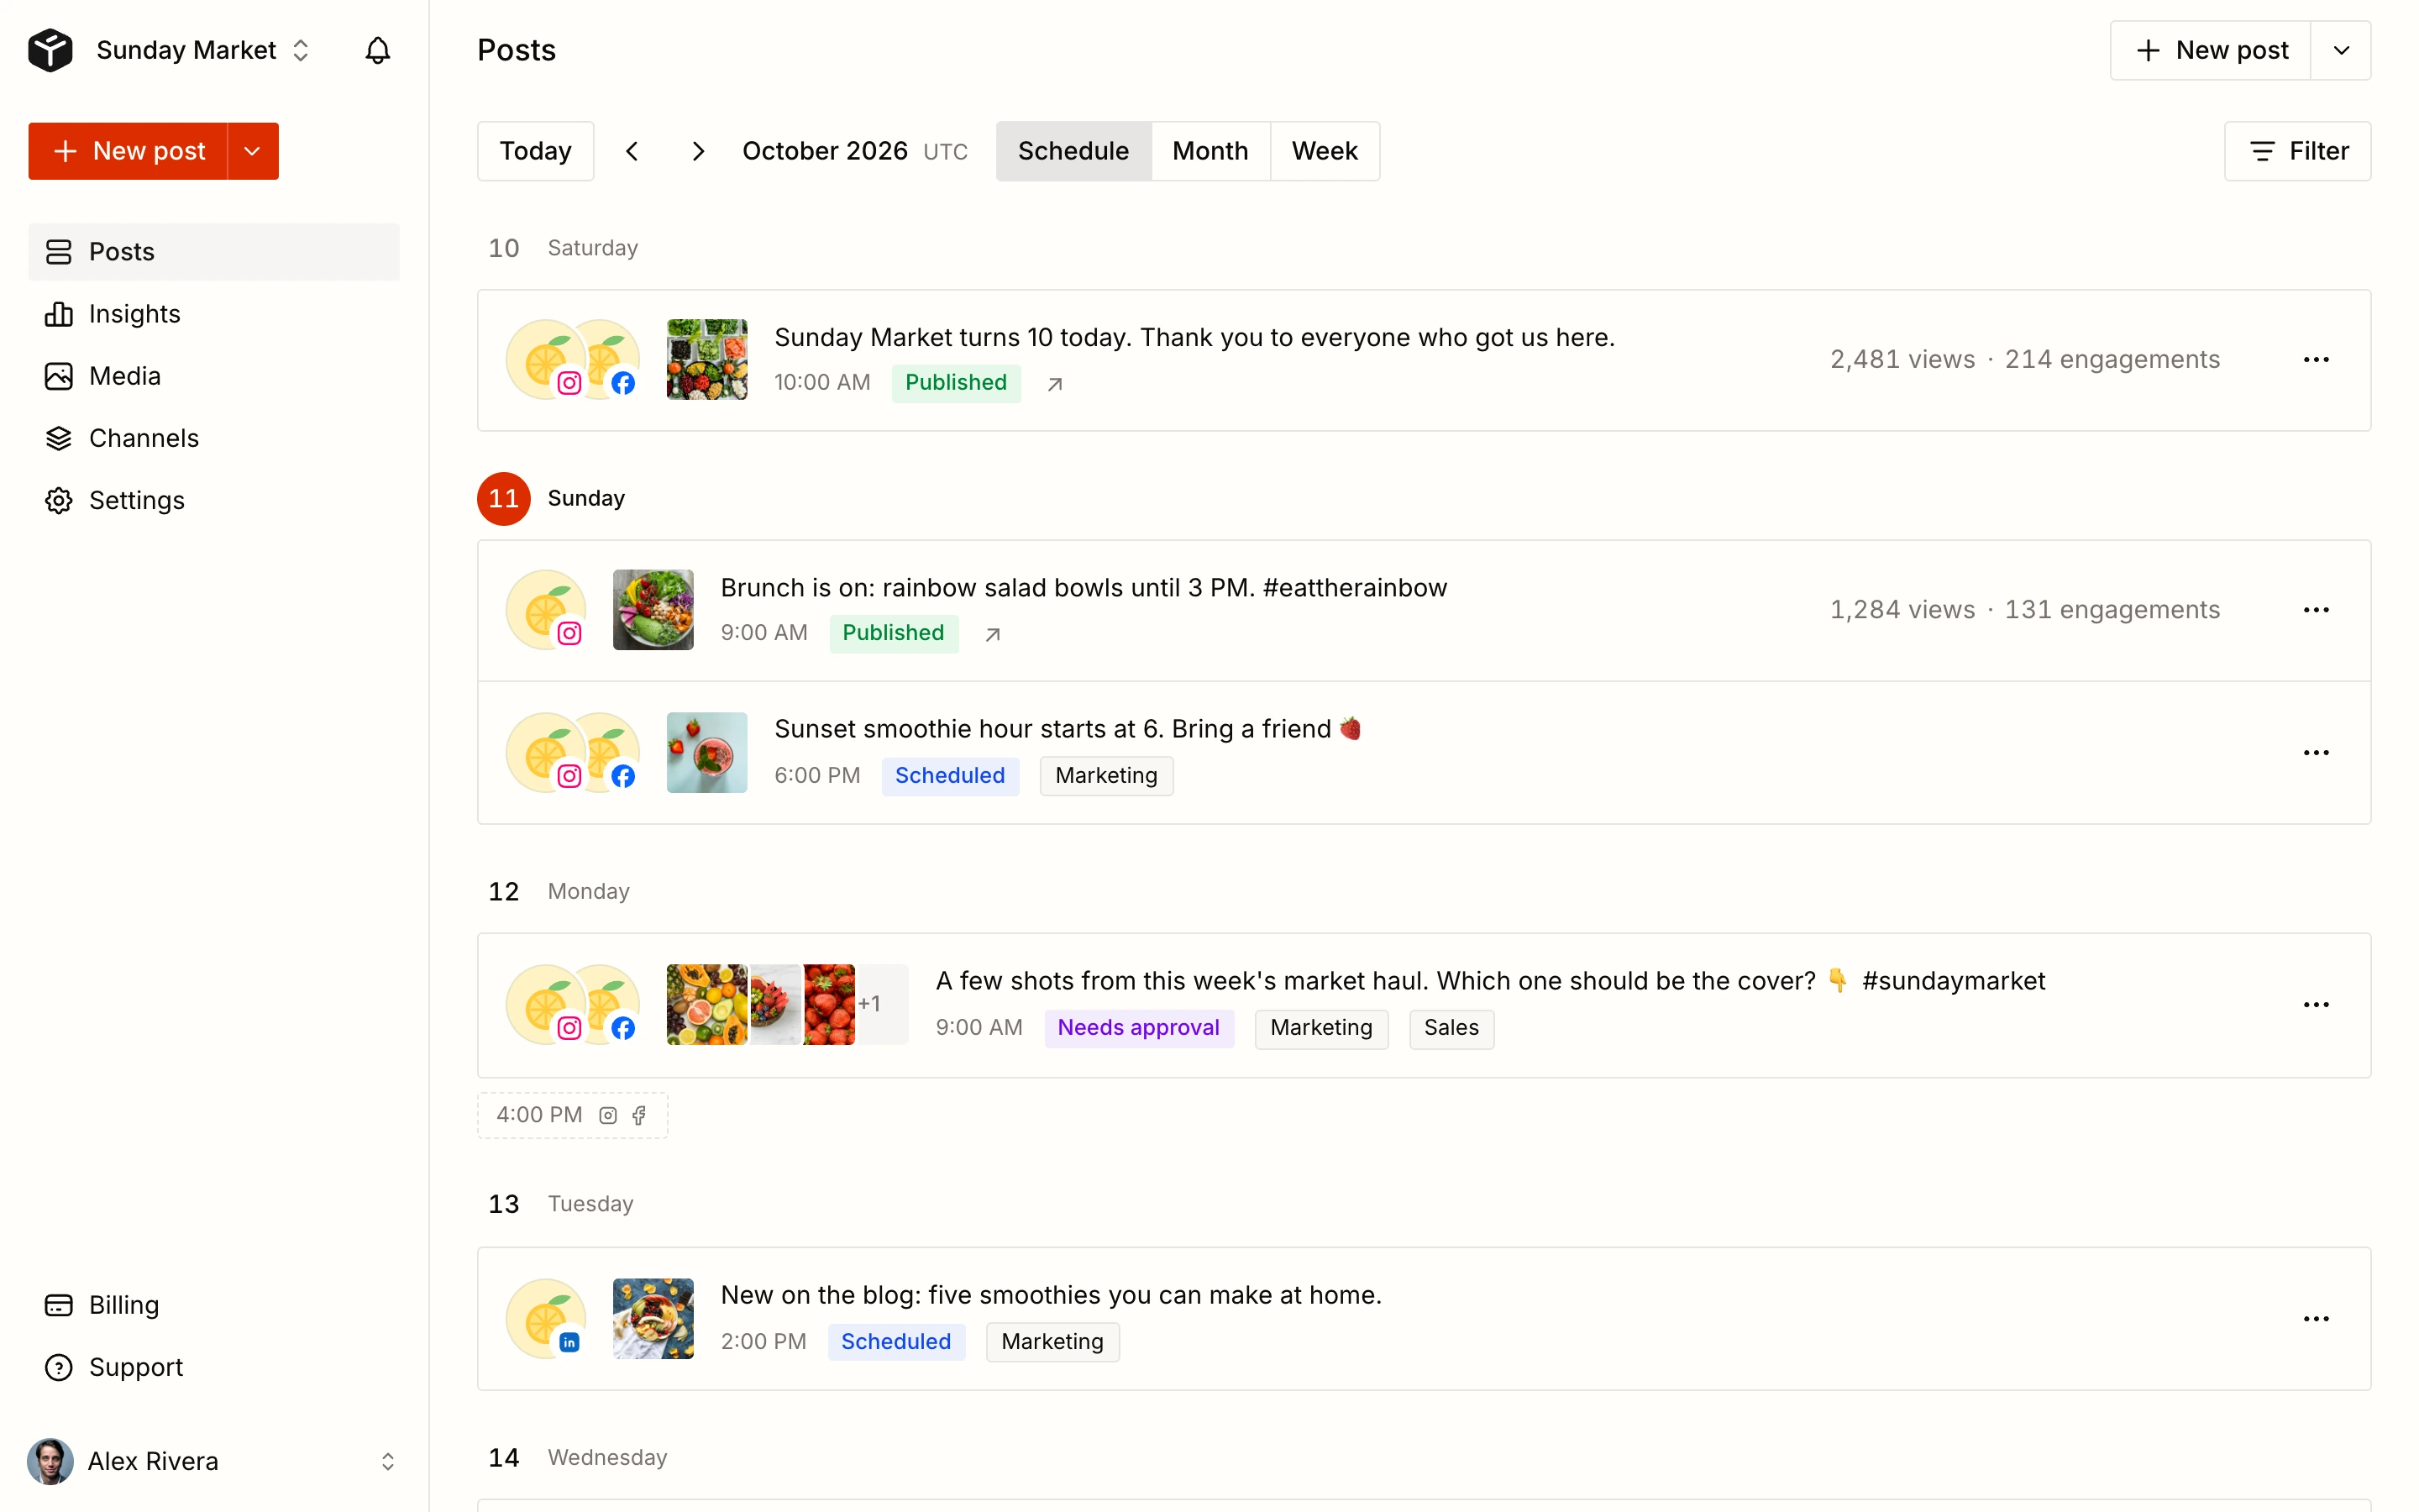Open more options for New on the blog post
The width and height of the screenshot is (2419, 1512).
point(2316,1319)
